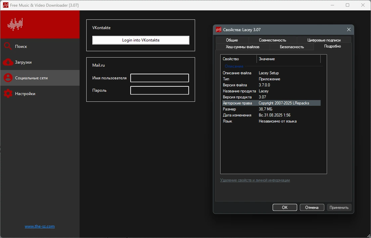Switch to the Безопасность tab

[292, 47]
